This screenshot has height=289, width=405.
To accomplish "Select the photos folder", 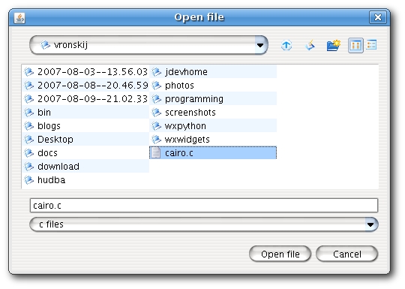I will pos(213,85).
